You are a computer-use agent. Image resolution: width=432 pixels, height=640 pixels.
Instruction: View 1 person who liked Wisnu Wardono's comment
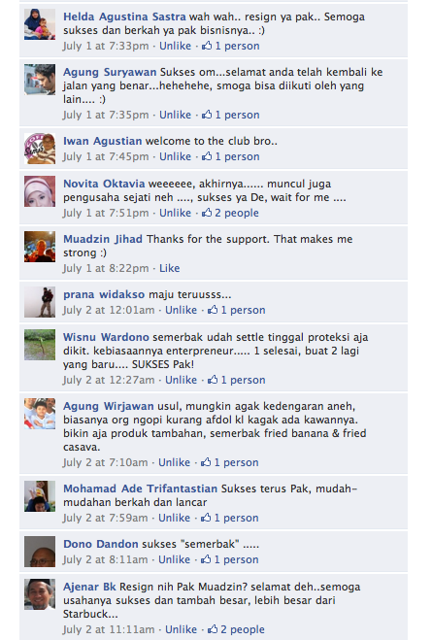tap(243, 380)
